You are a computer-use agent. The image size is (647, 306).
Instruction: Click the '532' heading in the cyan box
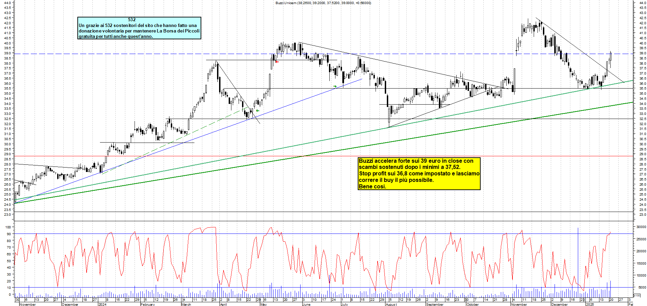132,20
